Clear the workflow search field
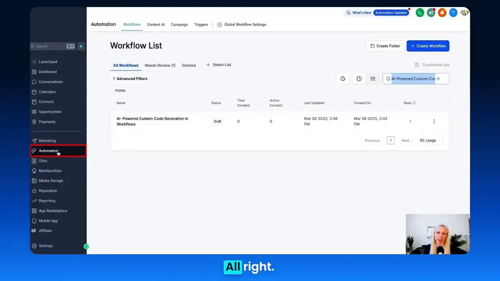The image size is (500, 281). point(438,79)
